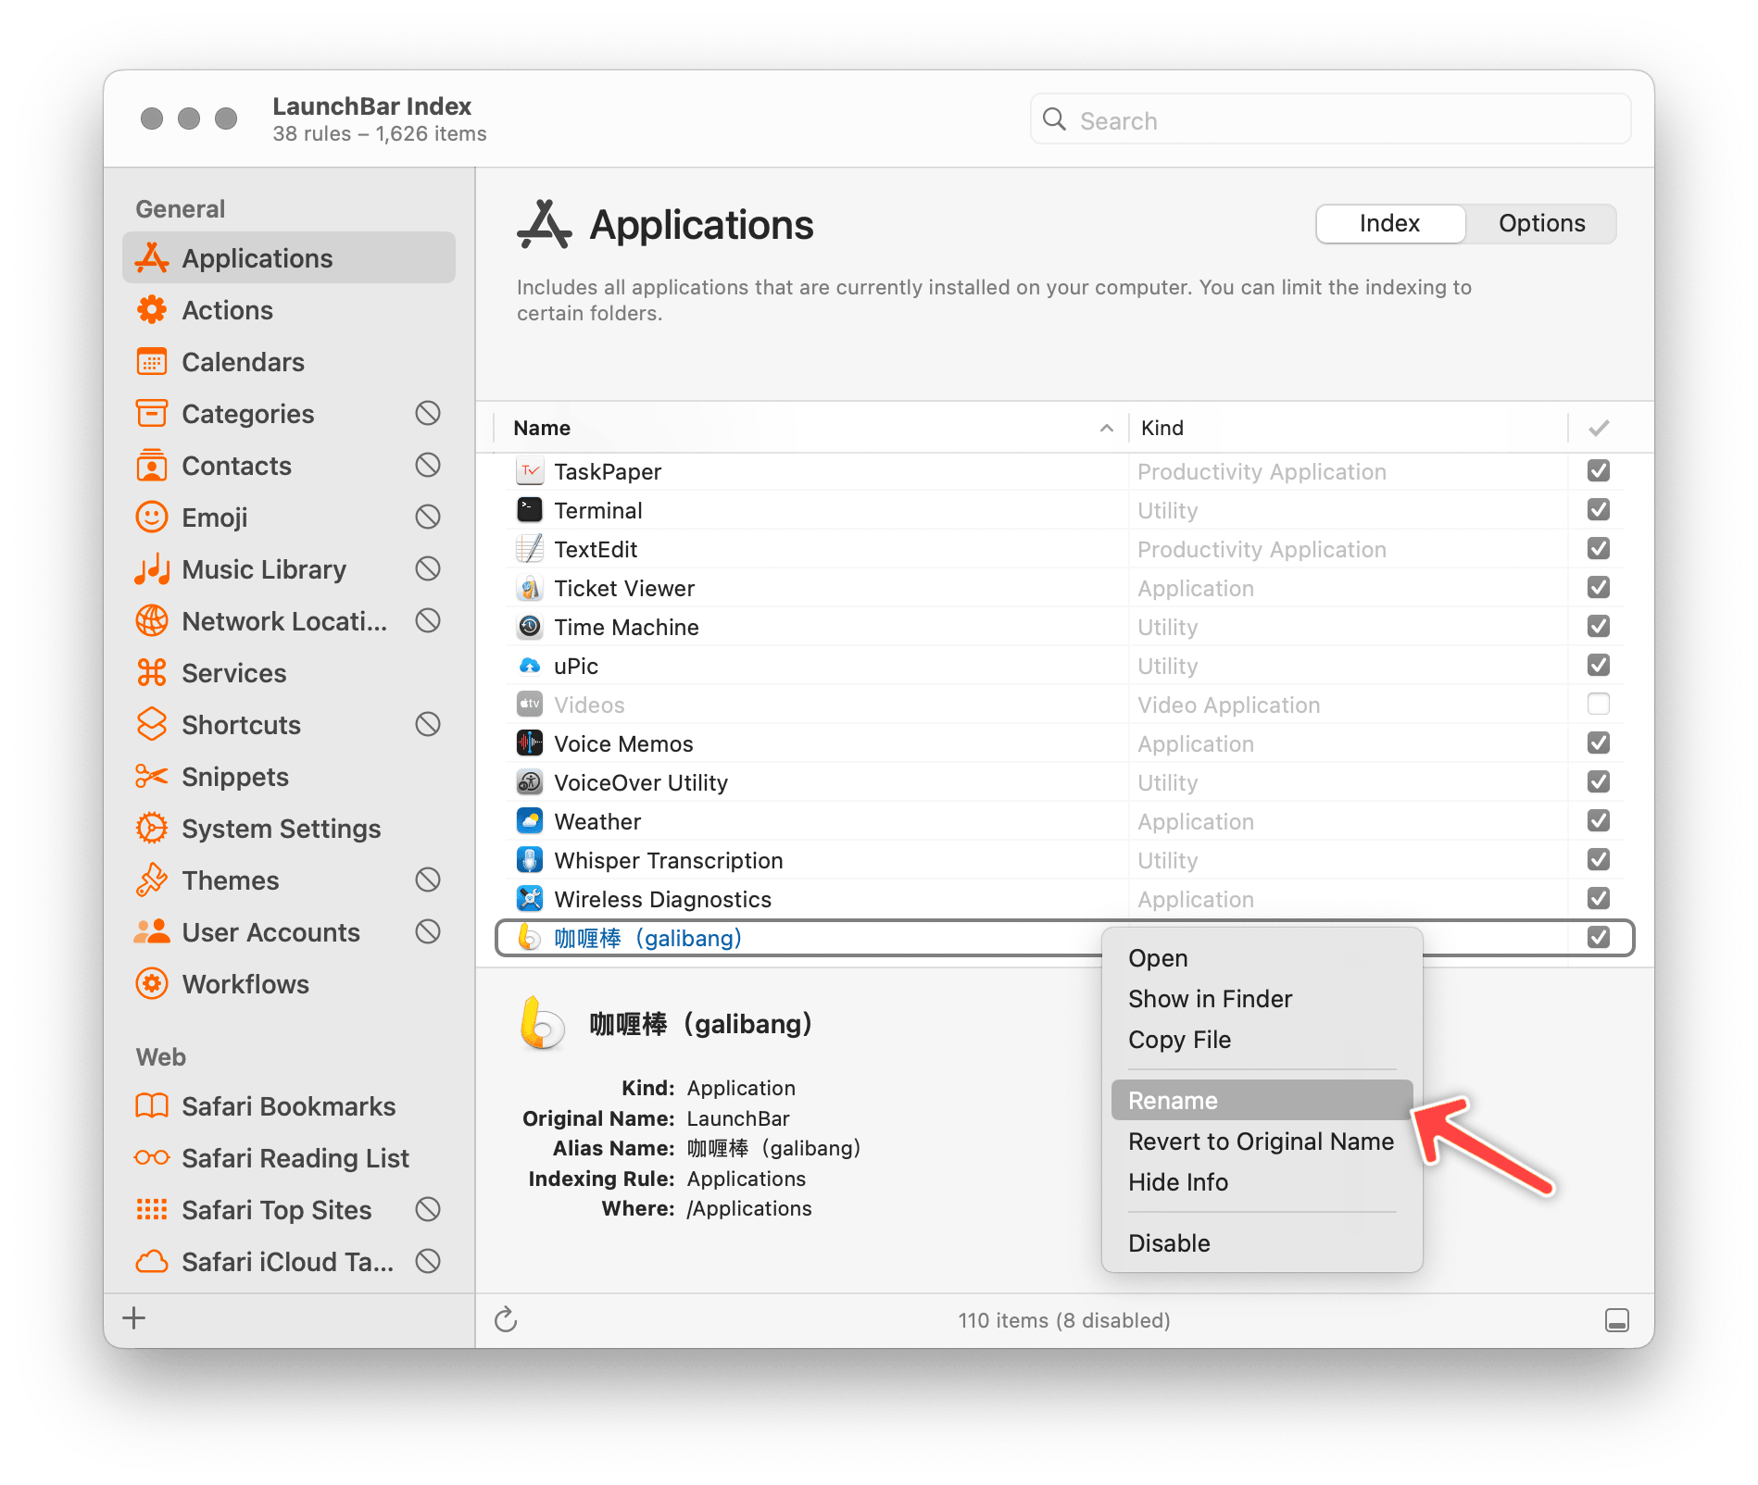Select the Voice Memos row
The width and height of the screenshot is (1758, 1485).
(x=1064, y=743)
